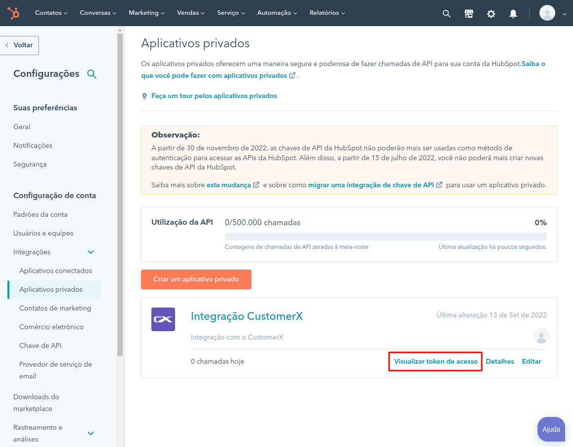Go back with the Voltar button
The image size is (573, 447).
coord(19,45)
